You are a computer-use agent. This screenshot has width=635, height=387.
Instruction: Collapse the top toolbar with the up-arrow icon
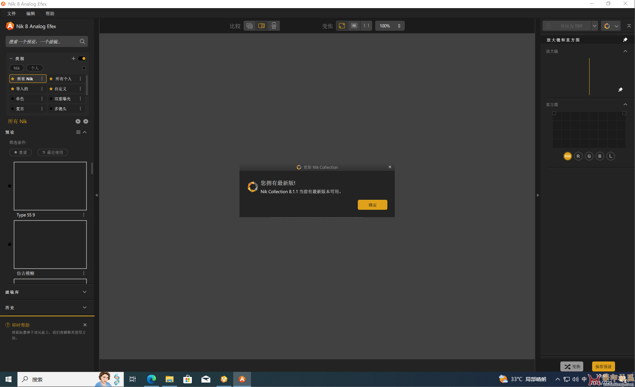(x=629, y=26)
